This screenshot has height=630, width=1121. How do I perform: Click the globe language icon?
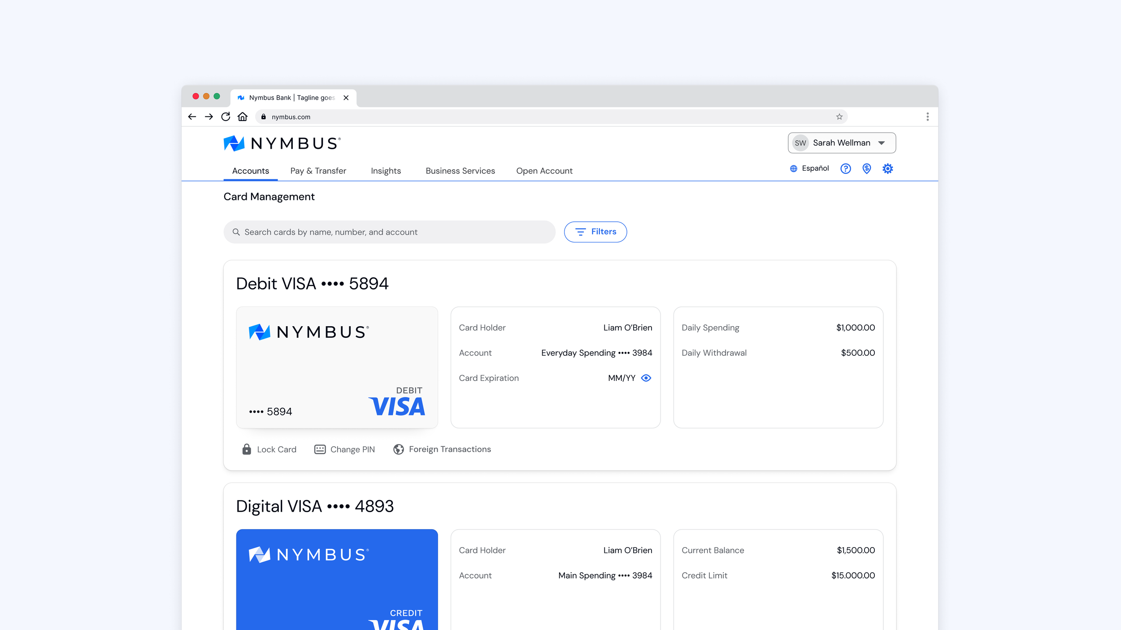click(793, 168)
